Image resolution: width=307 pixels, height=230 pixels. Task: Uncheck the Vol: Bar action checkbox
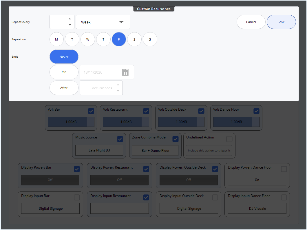[x=91, y=111]
